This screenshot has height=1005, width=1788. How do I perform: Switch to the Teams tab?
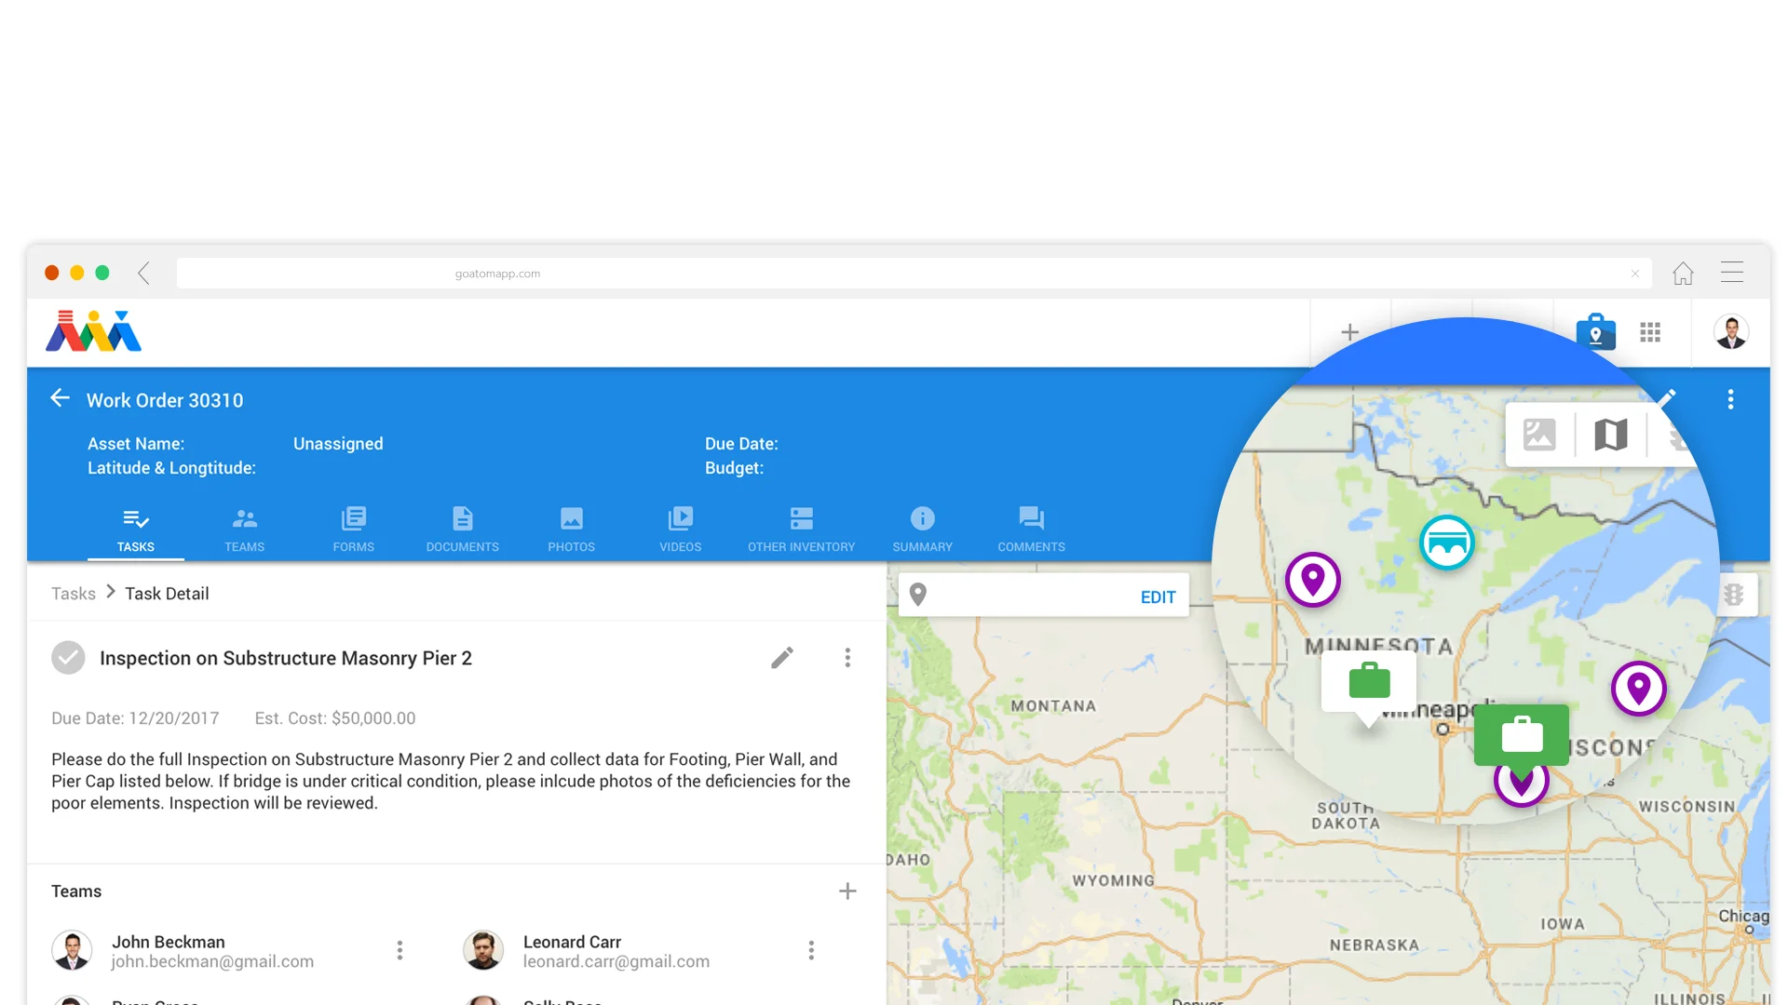click(x=245, y=530)
